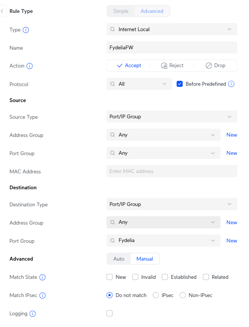Select the Non-IPsec radio option
Viewport: 249px width, 327px height.
pyautogui.click(x=183, y=296)
